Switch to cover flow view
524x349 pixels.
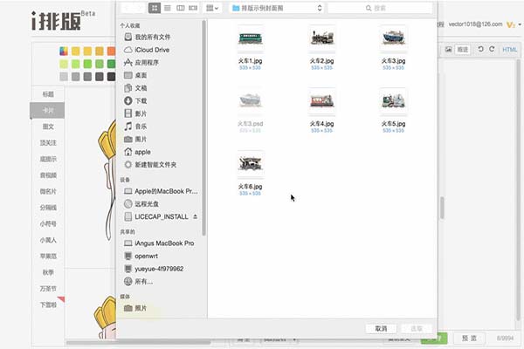[x=192, y=8]
